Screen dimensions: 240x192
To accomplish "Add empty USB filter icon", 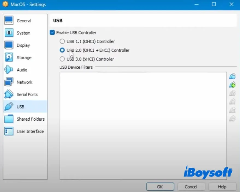I will [x=232, y=76].
